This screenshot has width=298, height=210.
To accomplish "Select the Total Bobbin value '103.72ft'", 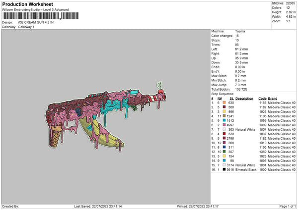I will tap(241, 89).
